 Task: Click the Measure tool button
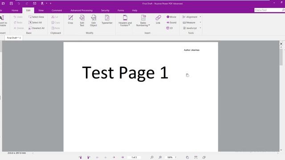point(189,23)
